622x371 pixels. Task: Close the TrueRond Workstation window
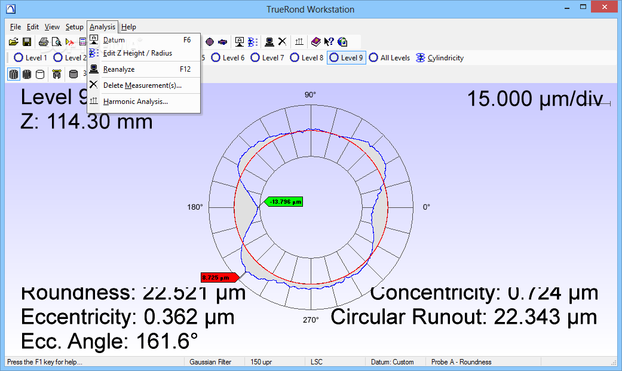click(x=605, y=7)
